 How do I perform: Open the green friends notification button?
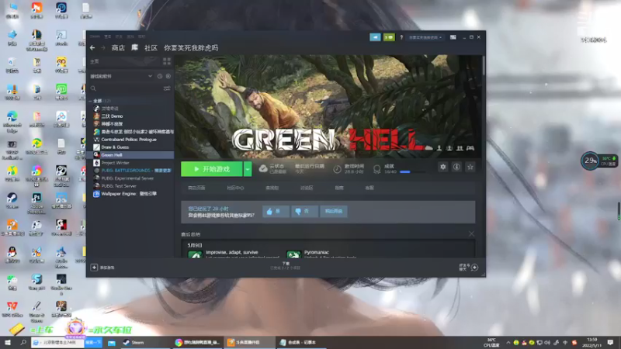tap(389, 37)
